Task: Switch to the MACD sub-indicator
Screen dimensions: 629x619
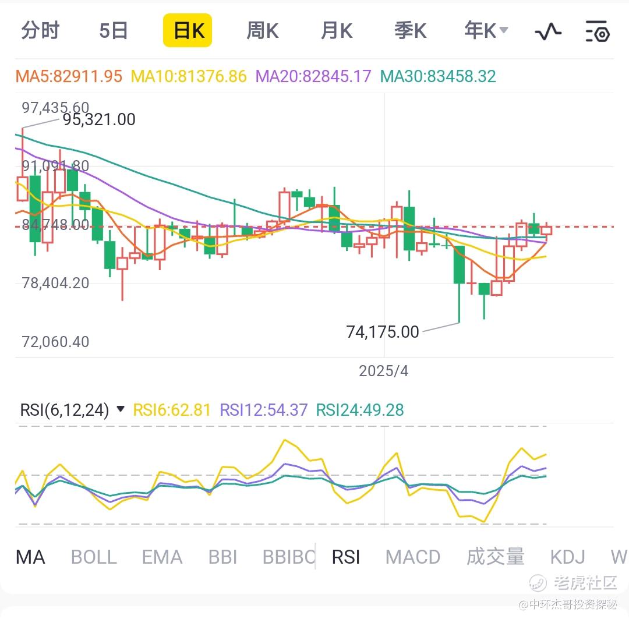Action: point(413,557)
